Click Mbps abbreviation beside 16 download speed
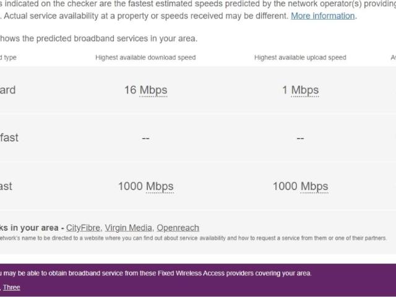 click(x=153, y=90)
